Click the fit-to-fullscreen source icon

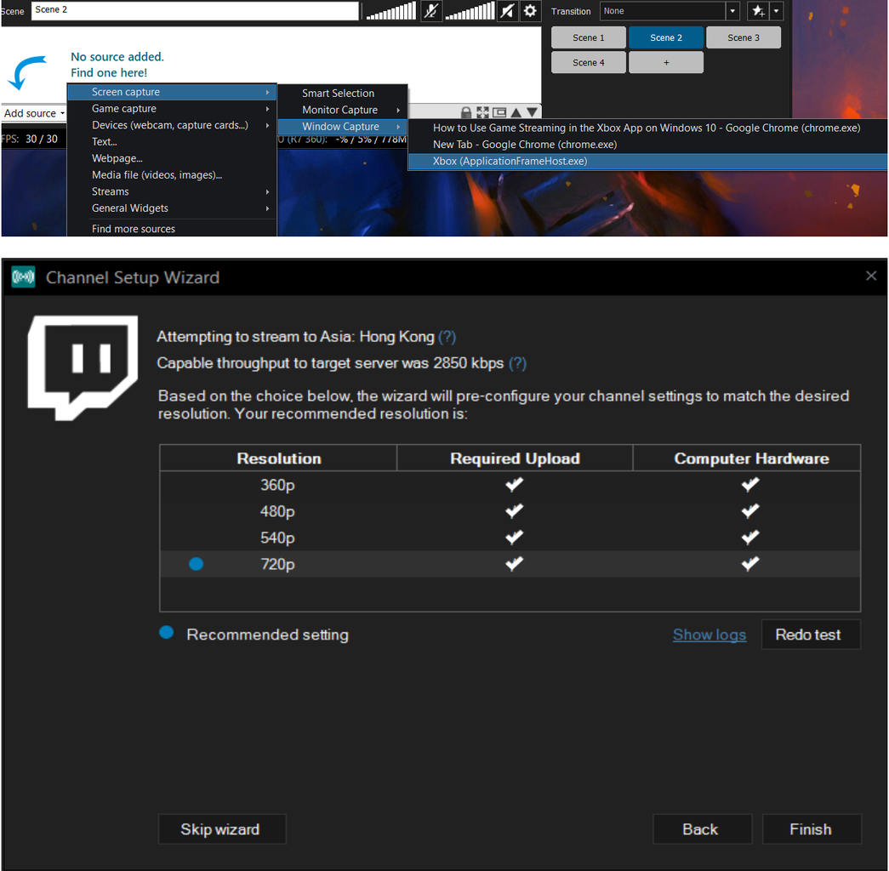point(482,111)
